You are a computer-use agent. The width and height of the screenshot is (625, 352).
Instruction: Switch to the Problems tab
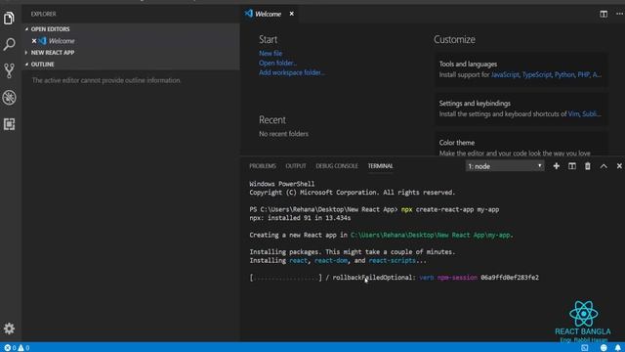pos(263,166)
